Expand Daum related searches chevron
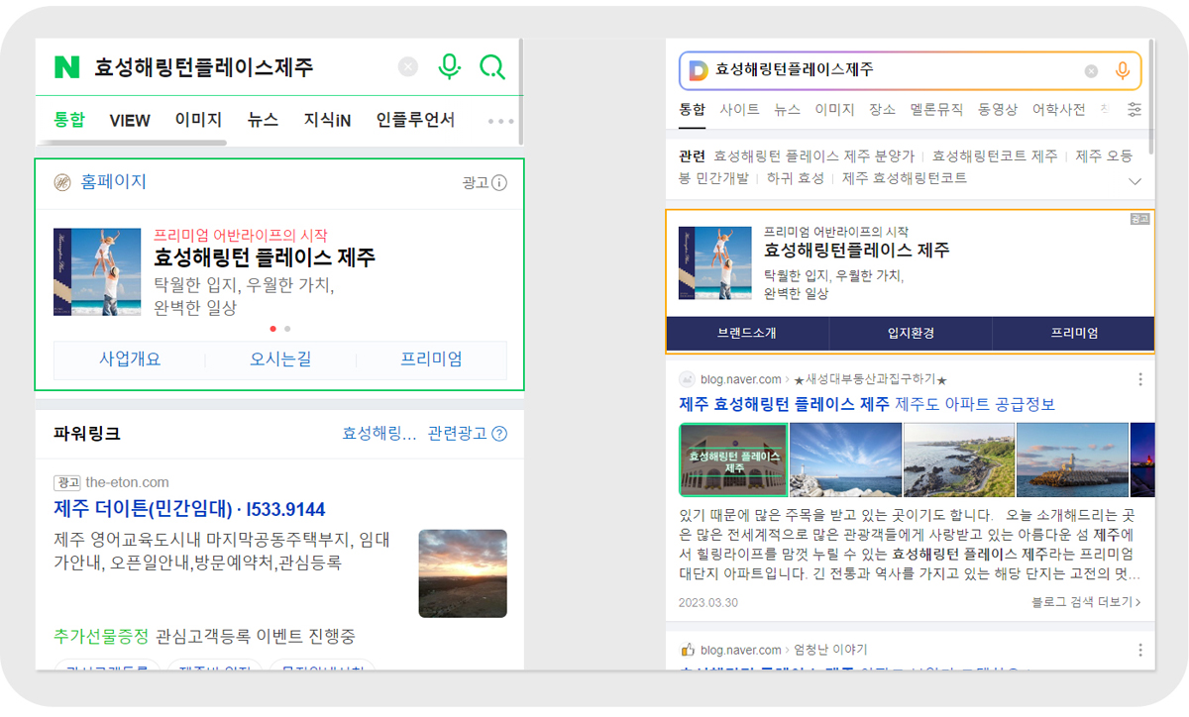Image resolution: width=1189 pixels, height=717 pixels. tap(1135, 181)
